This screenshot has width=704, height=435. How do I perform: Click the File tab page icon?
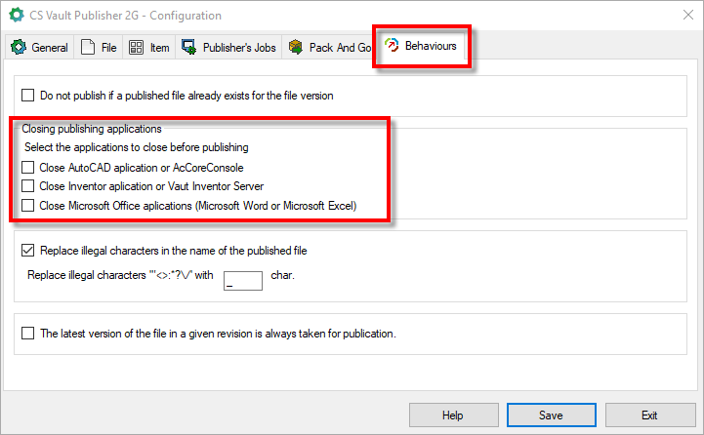tap(88, 48)
